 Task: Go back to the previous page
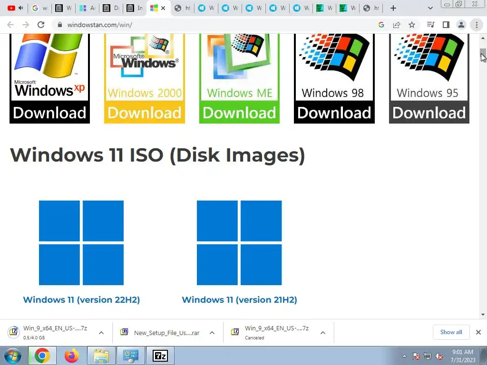tap(10, 25)
